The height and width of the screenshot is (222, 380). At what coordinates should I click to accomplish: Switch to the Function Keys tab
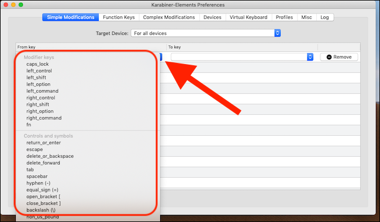(x=119, y=17)
